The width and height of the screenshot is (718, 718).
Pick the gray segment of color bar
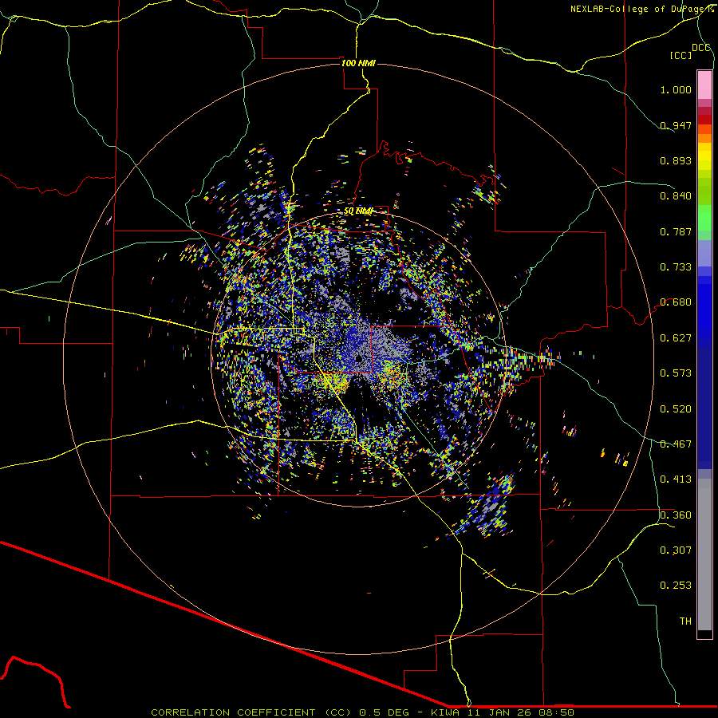pos(704,554)
